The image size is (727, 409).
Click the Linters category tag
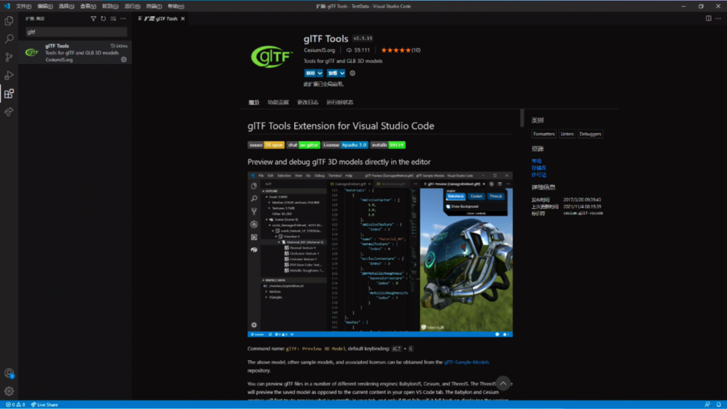pyautogui.click(x=567, y=134)
